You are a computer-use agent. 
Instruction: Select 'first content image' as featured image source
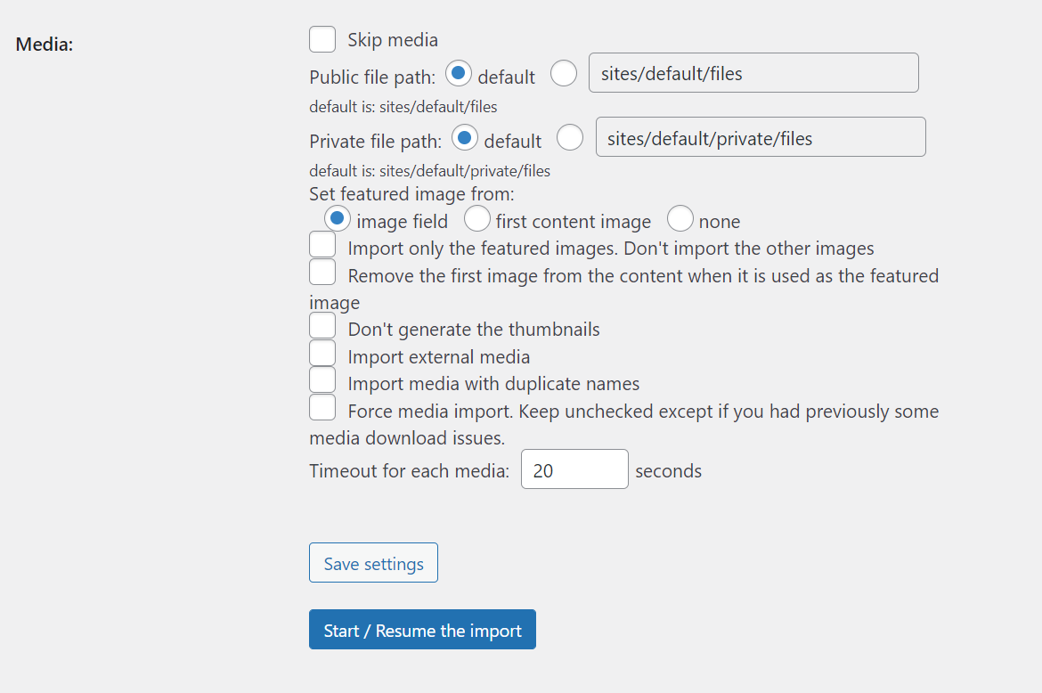click(x=476, y=217)
